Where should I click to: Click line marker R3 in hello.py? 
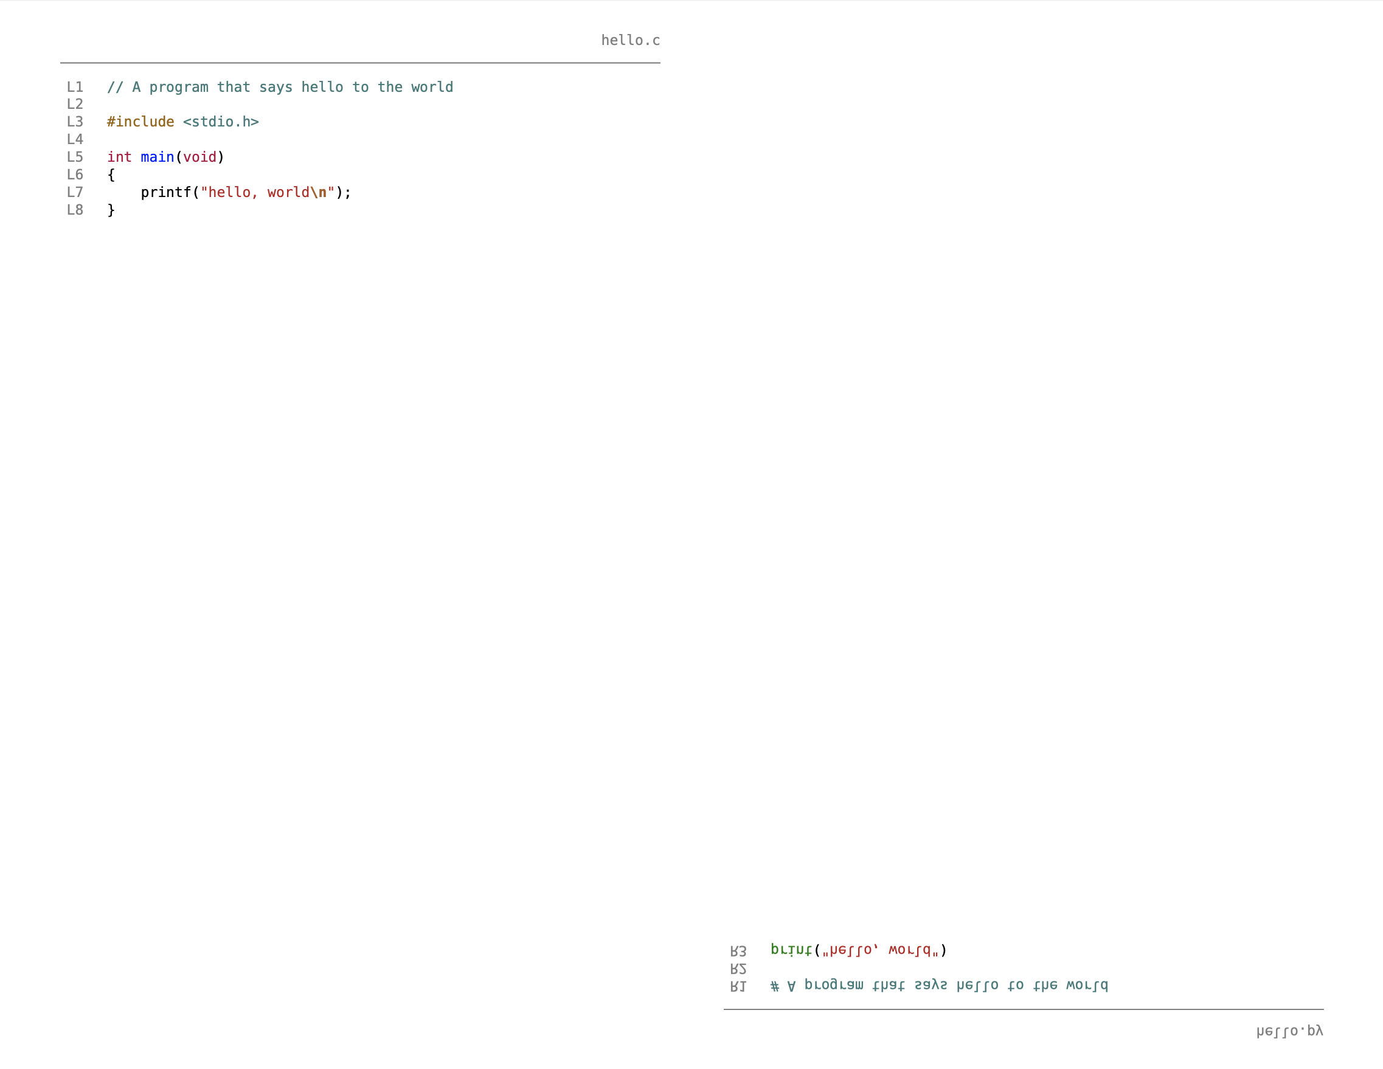click(738, 950)
